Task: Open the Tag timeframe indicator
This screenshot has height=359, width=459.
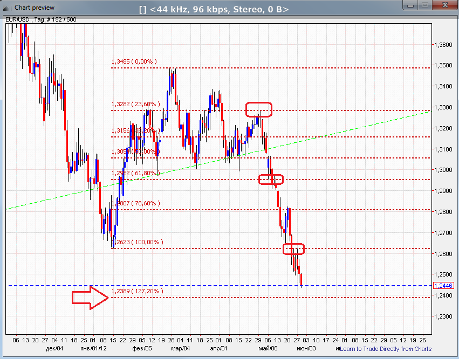Action: (38, 19)
